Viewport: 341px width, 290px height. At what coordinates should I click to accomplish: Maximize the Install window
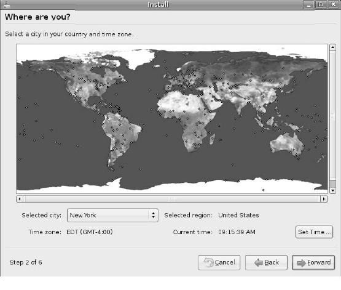(321, 4)
